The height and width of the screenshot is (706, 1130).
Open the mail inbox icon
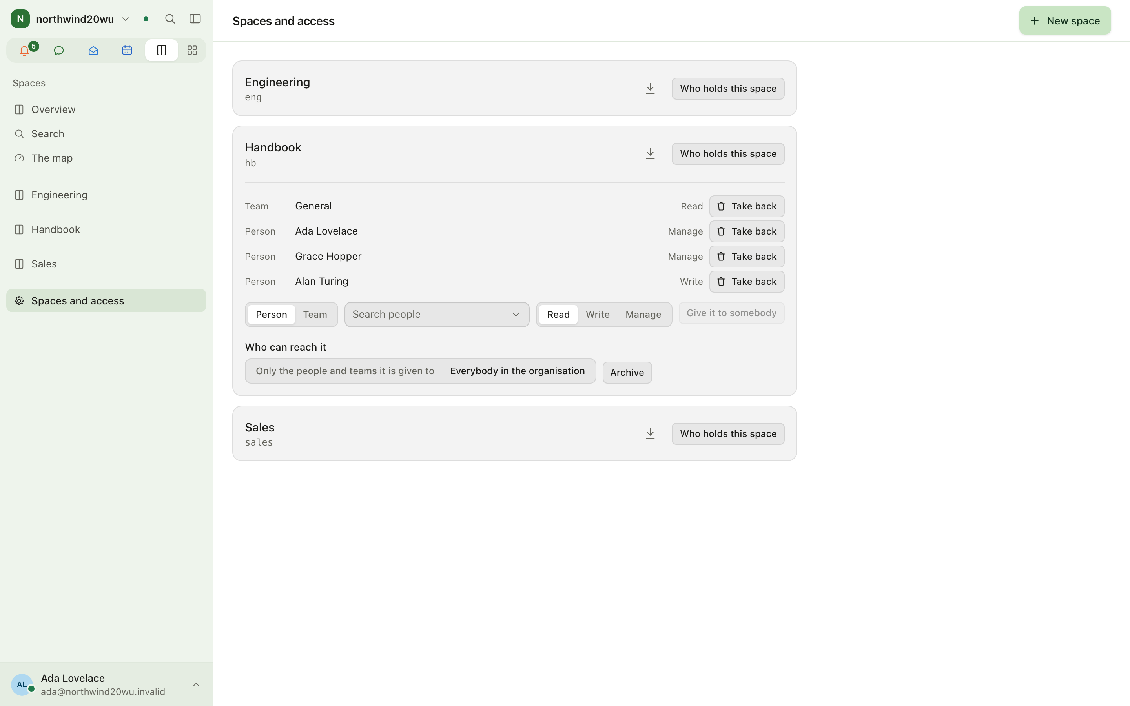(93, 51)
